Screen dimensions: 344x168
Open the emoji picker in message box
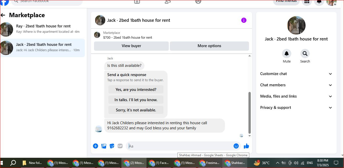(236, 146)
